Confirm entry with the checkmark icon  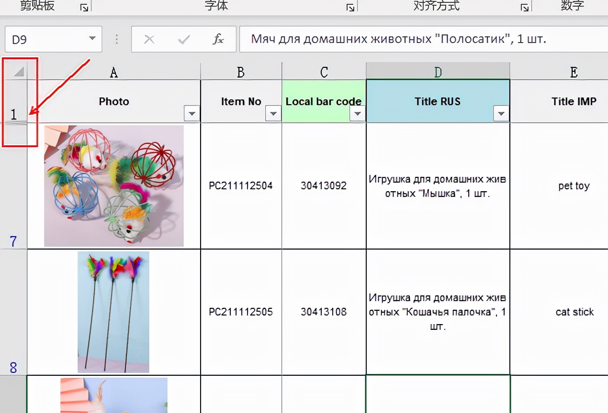(184, 39)
